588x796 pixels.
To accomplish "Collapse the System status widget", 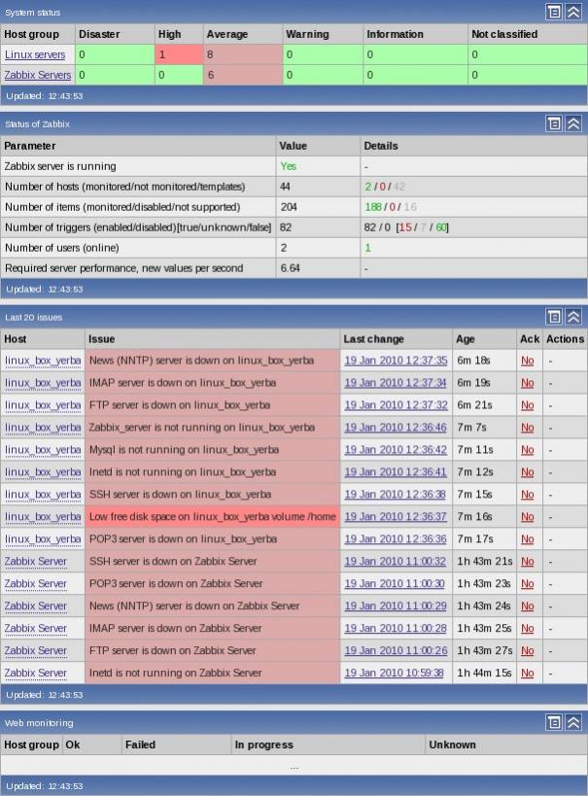I will 573,12.
